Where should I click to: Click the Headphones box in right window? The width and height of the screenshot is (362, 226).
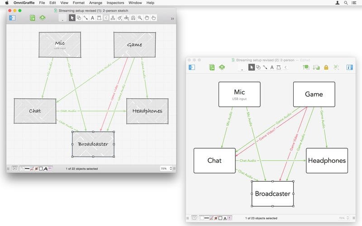327,160
